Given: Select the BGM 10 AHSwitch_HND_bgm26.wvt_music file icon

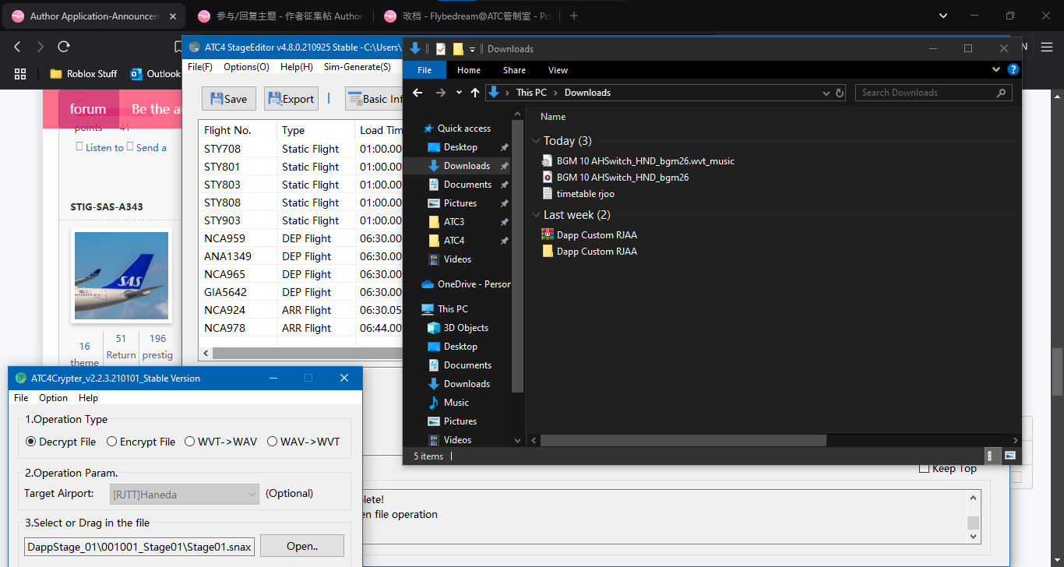Looking at the screenshot, I should 548,161.
